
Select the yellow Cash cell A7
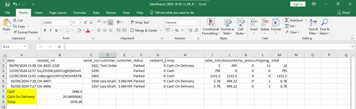22,91
